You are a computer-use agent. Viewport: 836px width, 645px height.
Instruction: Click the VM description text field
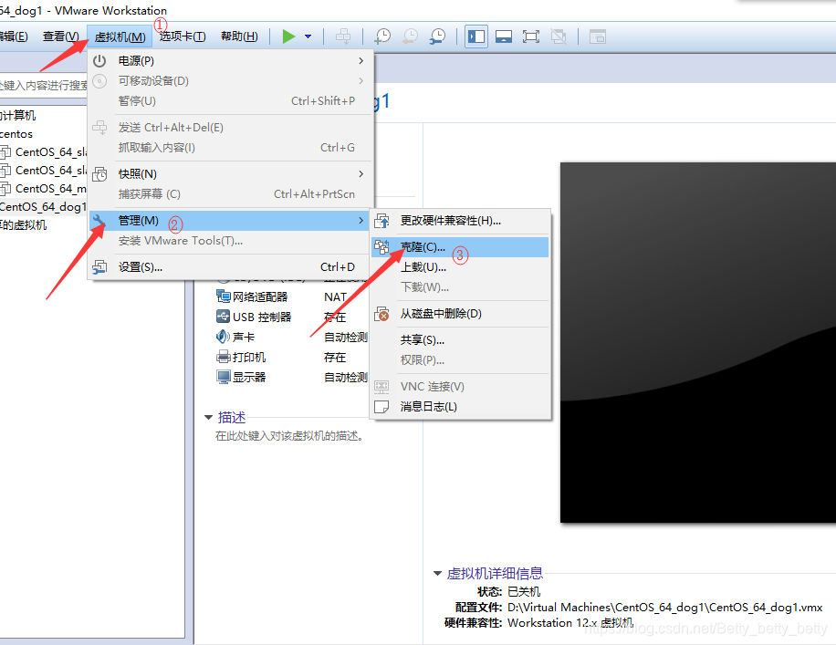pos(290,436)
